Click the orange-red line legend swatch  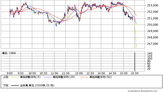85,77
